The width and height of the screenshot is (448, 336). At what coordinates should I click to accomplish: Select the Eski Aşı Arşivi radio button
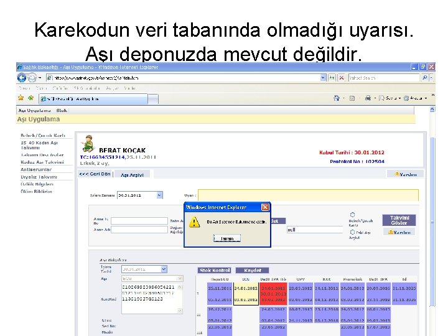pyautogui.click(x=352, y=232)
